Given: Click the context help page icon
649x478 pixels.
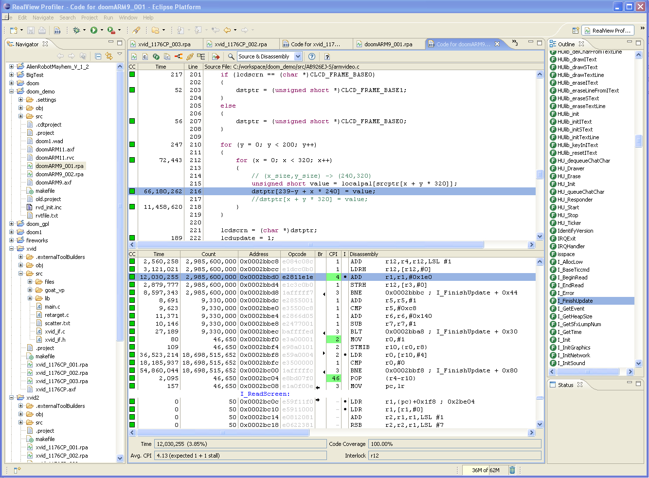Looking at the screenshot, I should pos(327,56).
